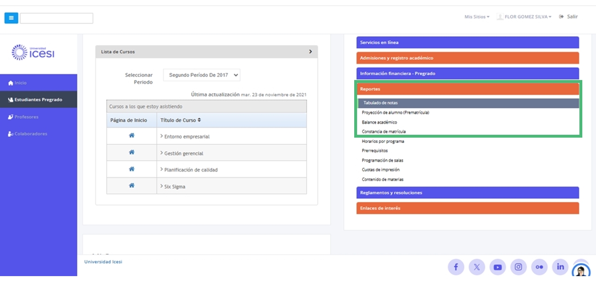The image size is (596, 284).
Task: Open the FLOR GOMEZ SILVA user menu
Action: 525,17
